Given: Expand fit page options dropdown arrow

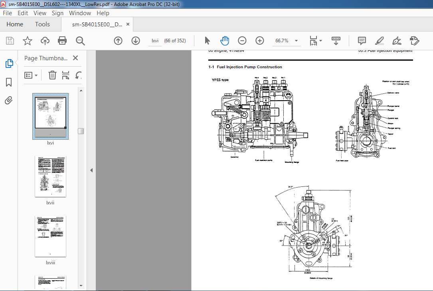Looking at the screenshot, I should pos(320,41).
